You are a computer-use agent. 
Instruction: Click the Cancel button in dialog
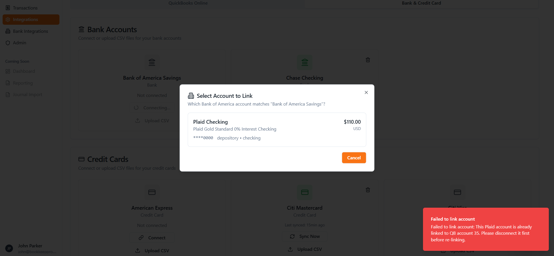click(354, 158)
